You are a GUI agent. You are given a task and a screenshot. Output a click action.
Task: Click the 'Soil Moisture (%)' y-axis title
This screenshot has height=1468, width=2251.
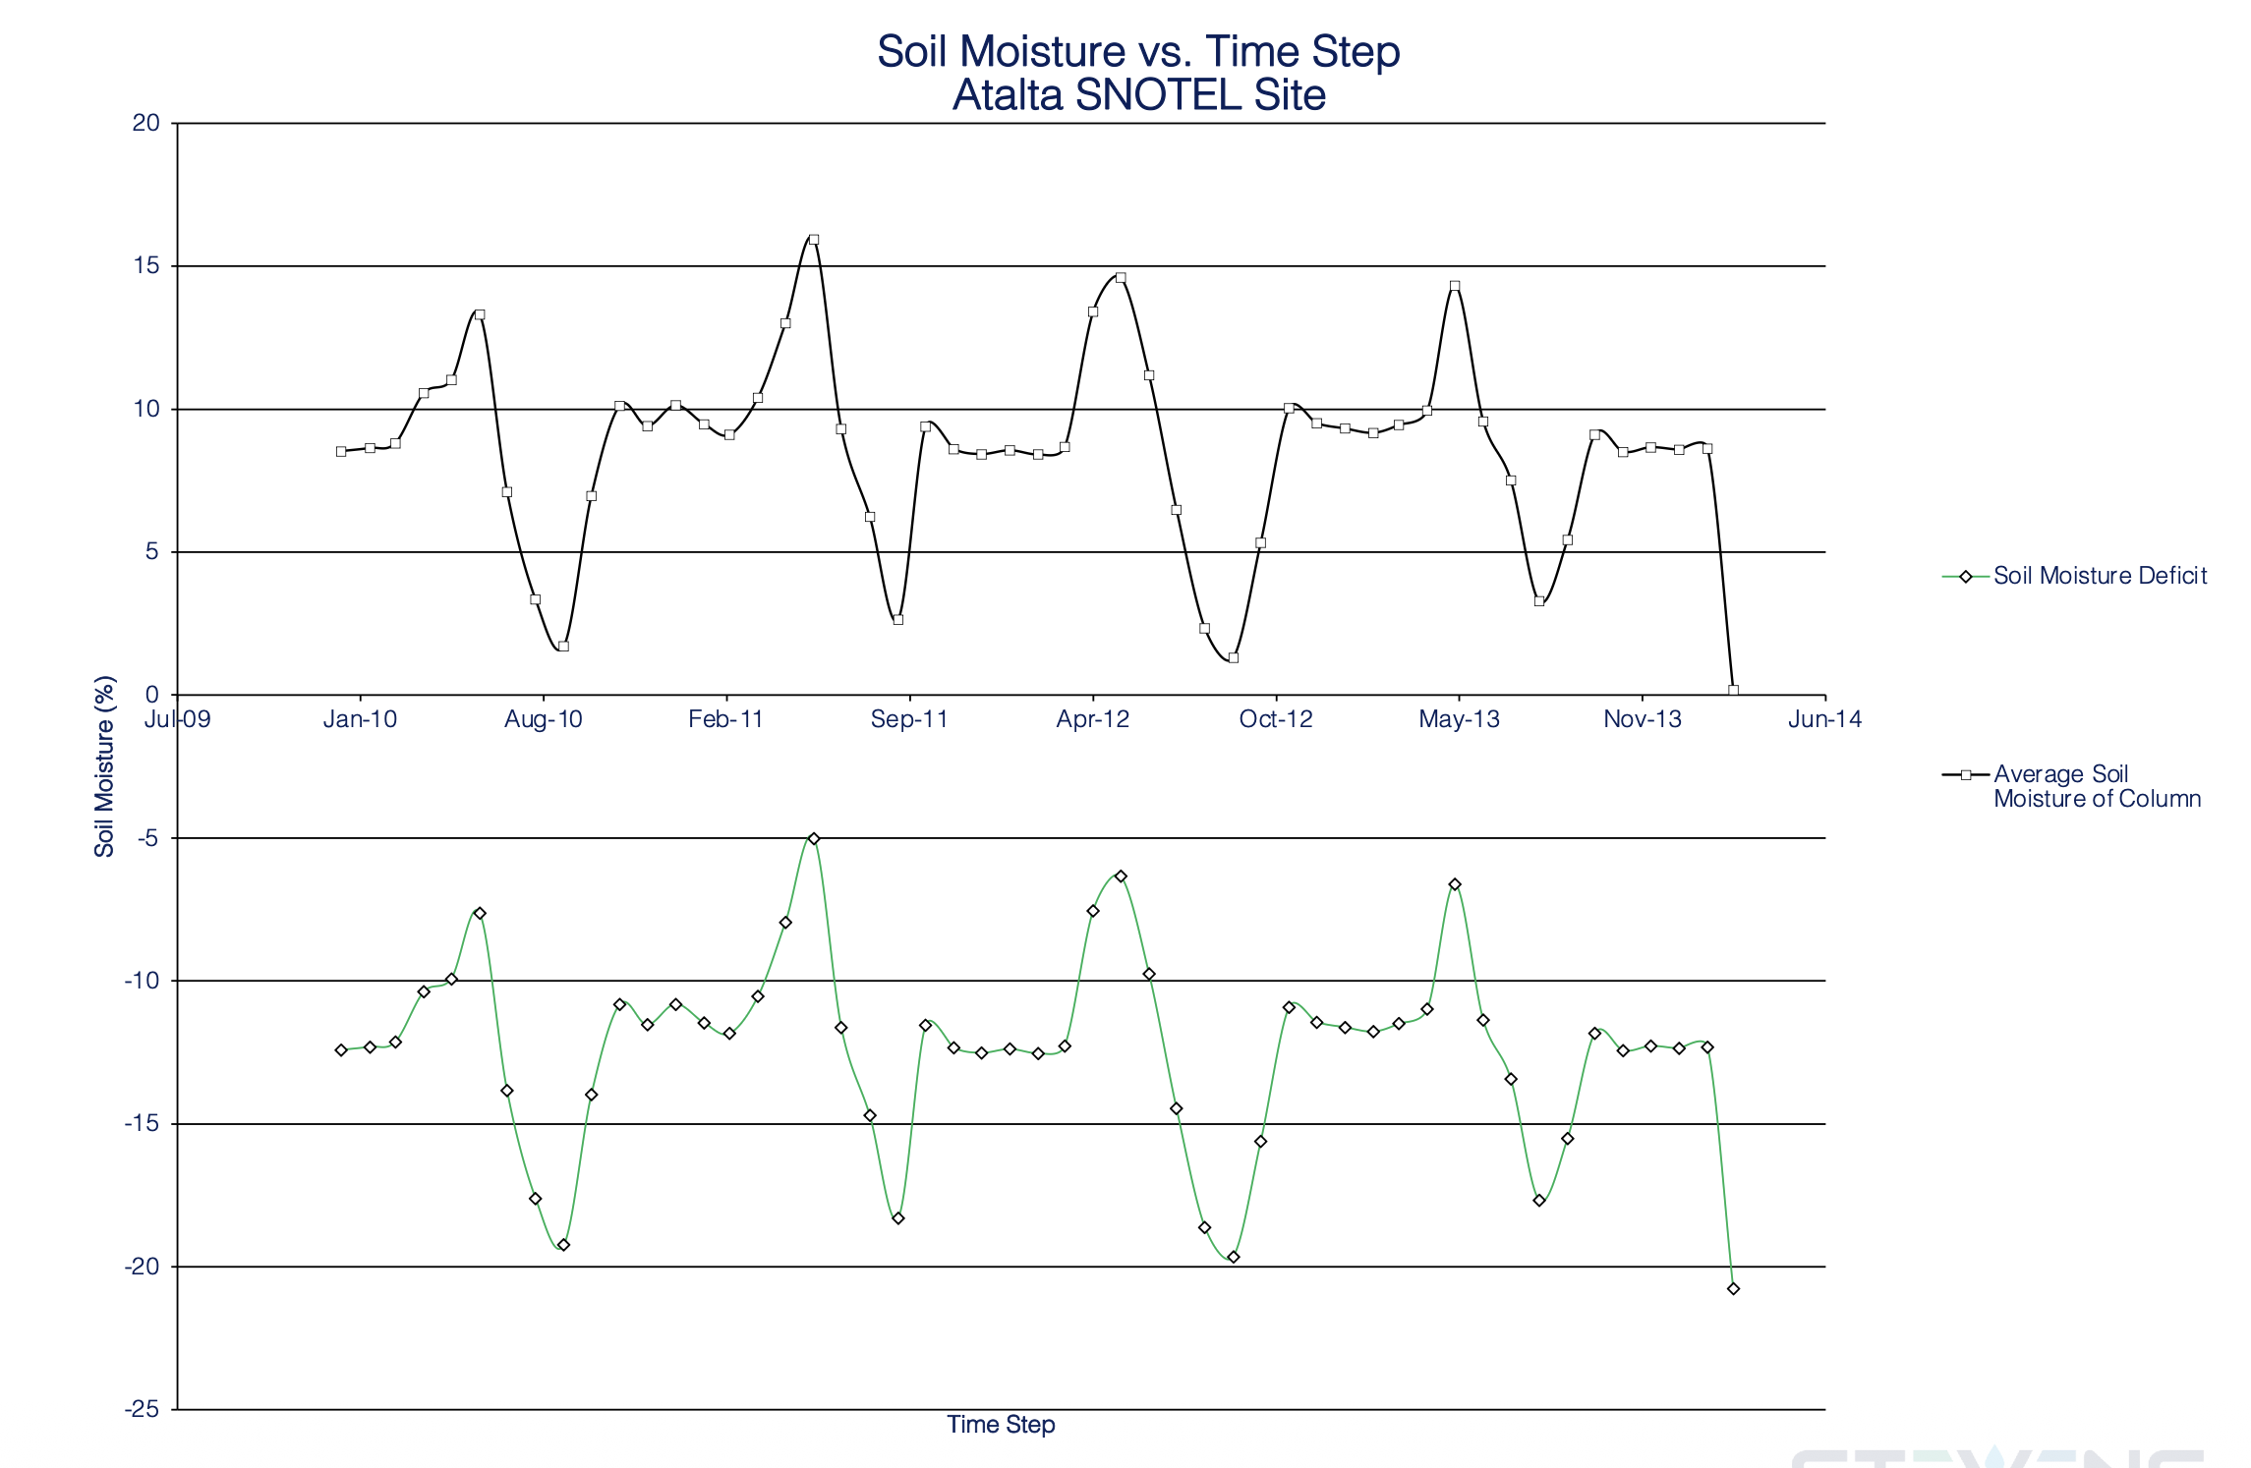point(104,766)
